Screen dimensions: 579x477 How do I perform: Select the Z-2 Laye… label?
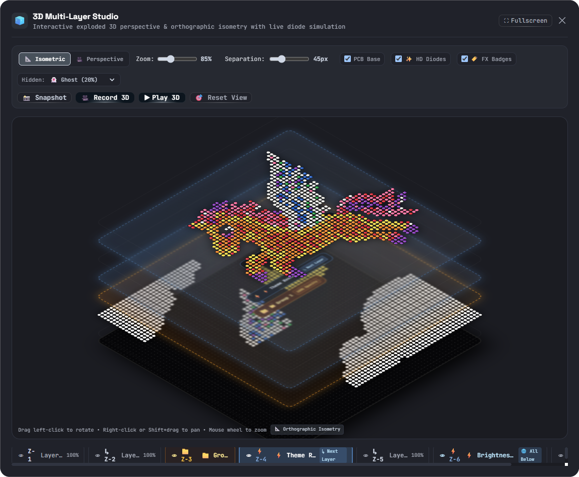point(130,456)
